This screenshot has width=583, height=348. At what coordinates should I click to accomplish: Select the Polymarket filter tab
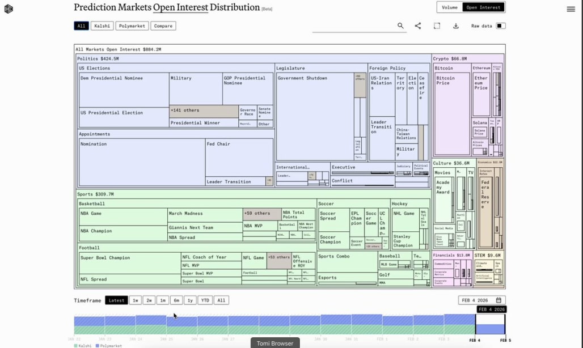pos(132,26)
